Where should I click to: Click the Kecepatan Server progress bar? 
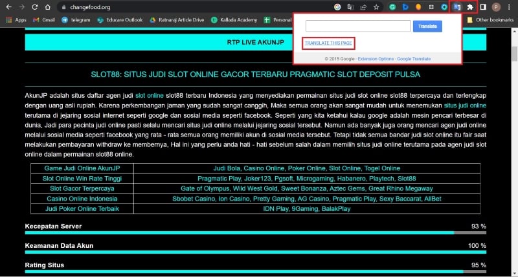click(255, 233)
